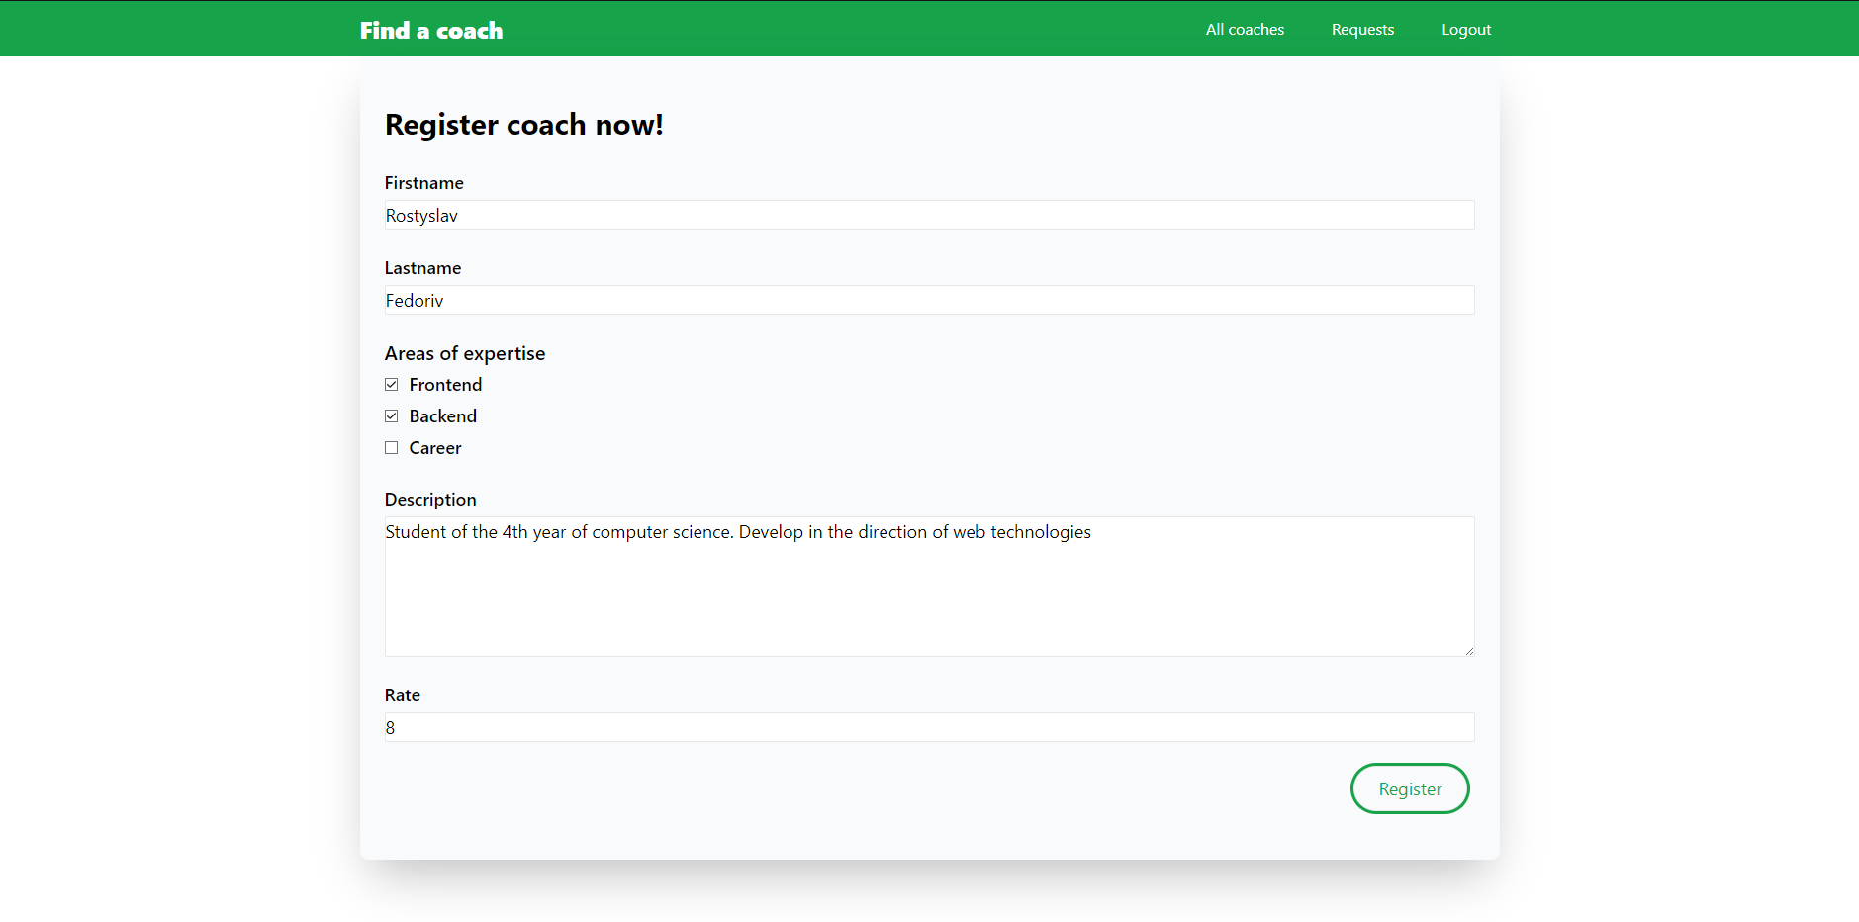Select the text 'Rostyslav' in Firstname

click(420, 215)
